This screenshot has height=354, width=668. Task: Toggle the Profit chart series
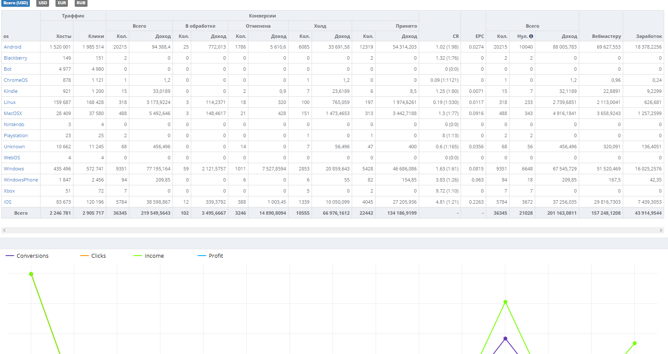coord(210,256)
